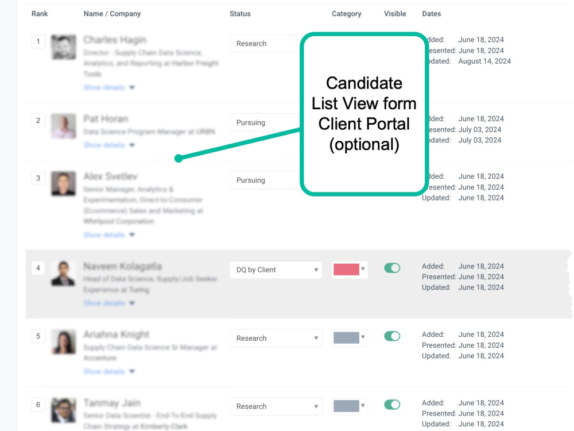Expand Show details for Pat Horan
The height and width of the screenshot is (431, 574).
point(109,145)
